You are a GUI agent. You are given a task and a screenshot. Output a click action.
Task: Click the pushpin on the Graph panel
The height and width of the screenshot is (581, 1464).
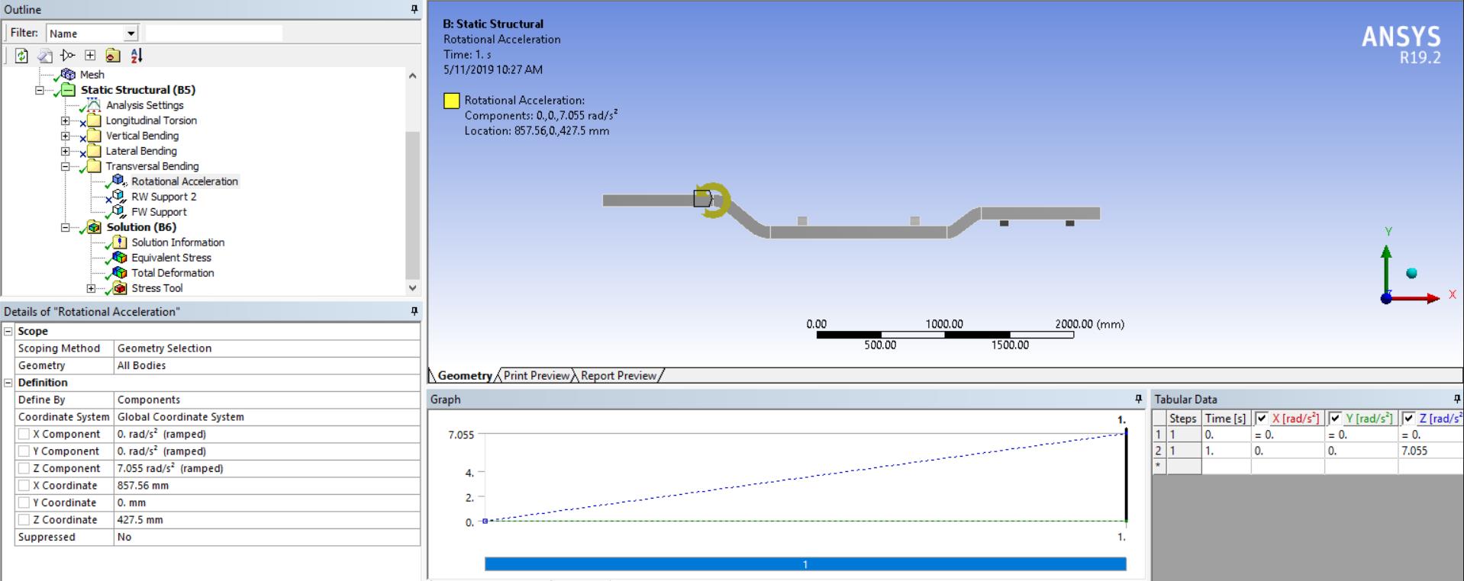pos(1139,399)
